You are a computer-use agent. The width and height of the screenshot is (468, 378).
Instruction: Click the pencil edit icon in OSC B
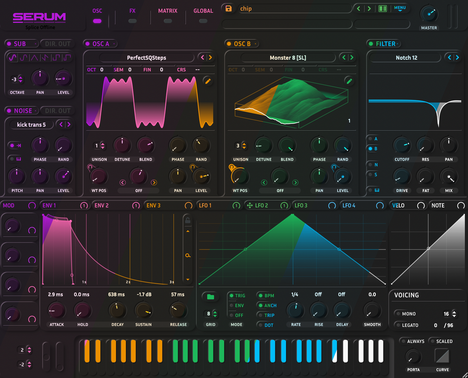349,81
